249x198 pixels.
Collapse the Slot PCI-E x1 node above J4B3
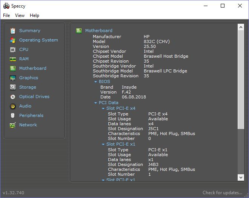point(103,144)
